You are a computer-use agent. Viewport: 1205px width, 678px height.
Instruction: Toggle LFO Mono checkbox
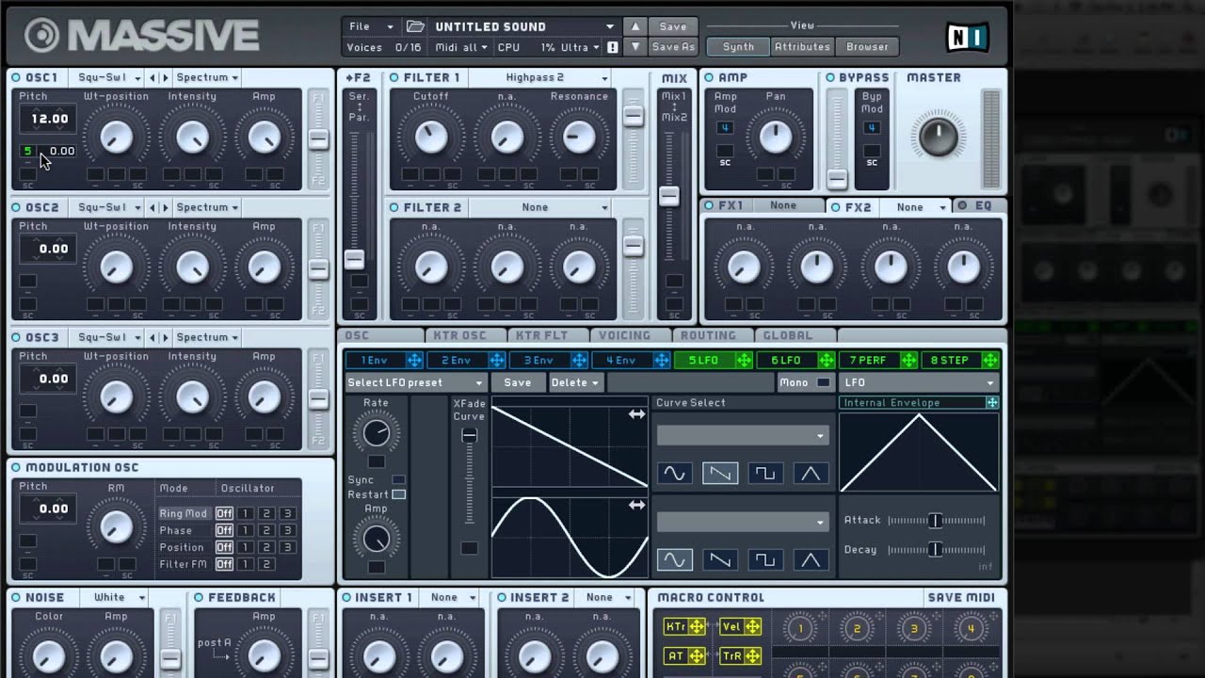[x=824, y=382]
